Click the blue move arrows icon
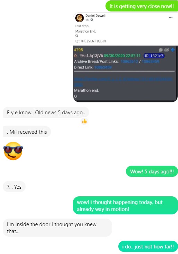 pyautogui.click(x=173, y=50)
